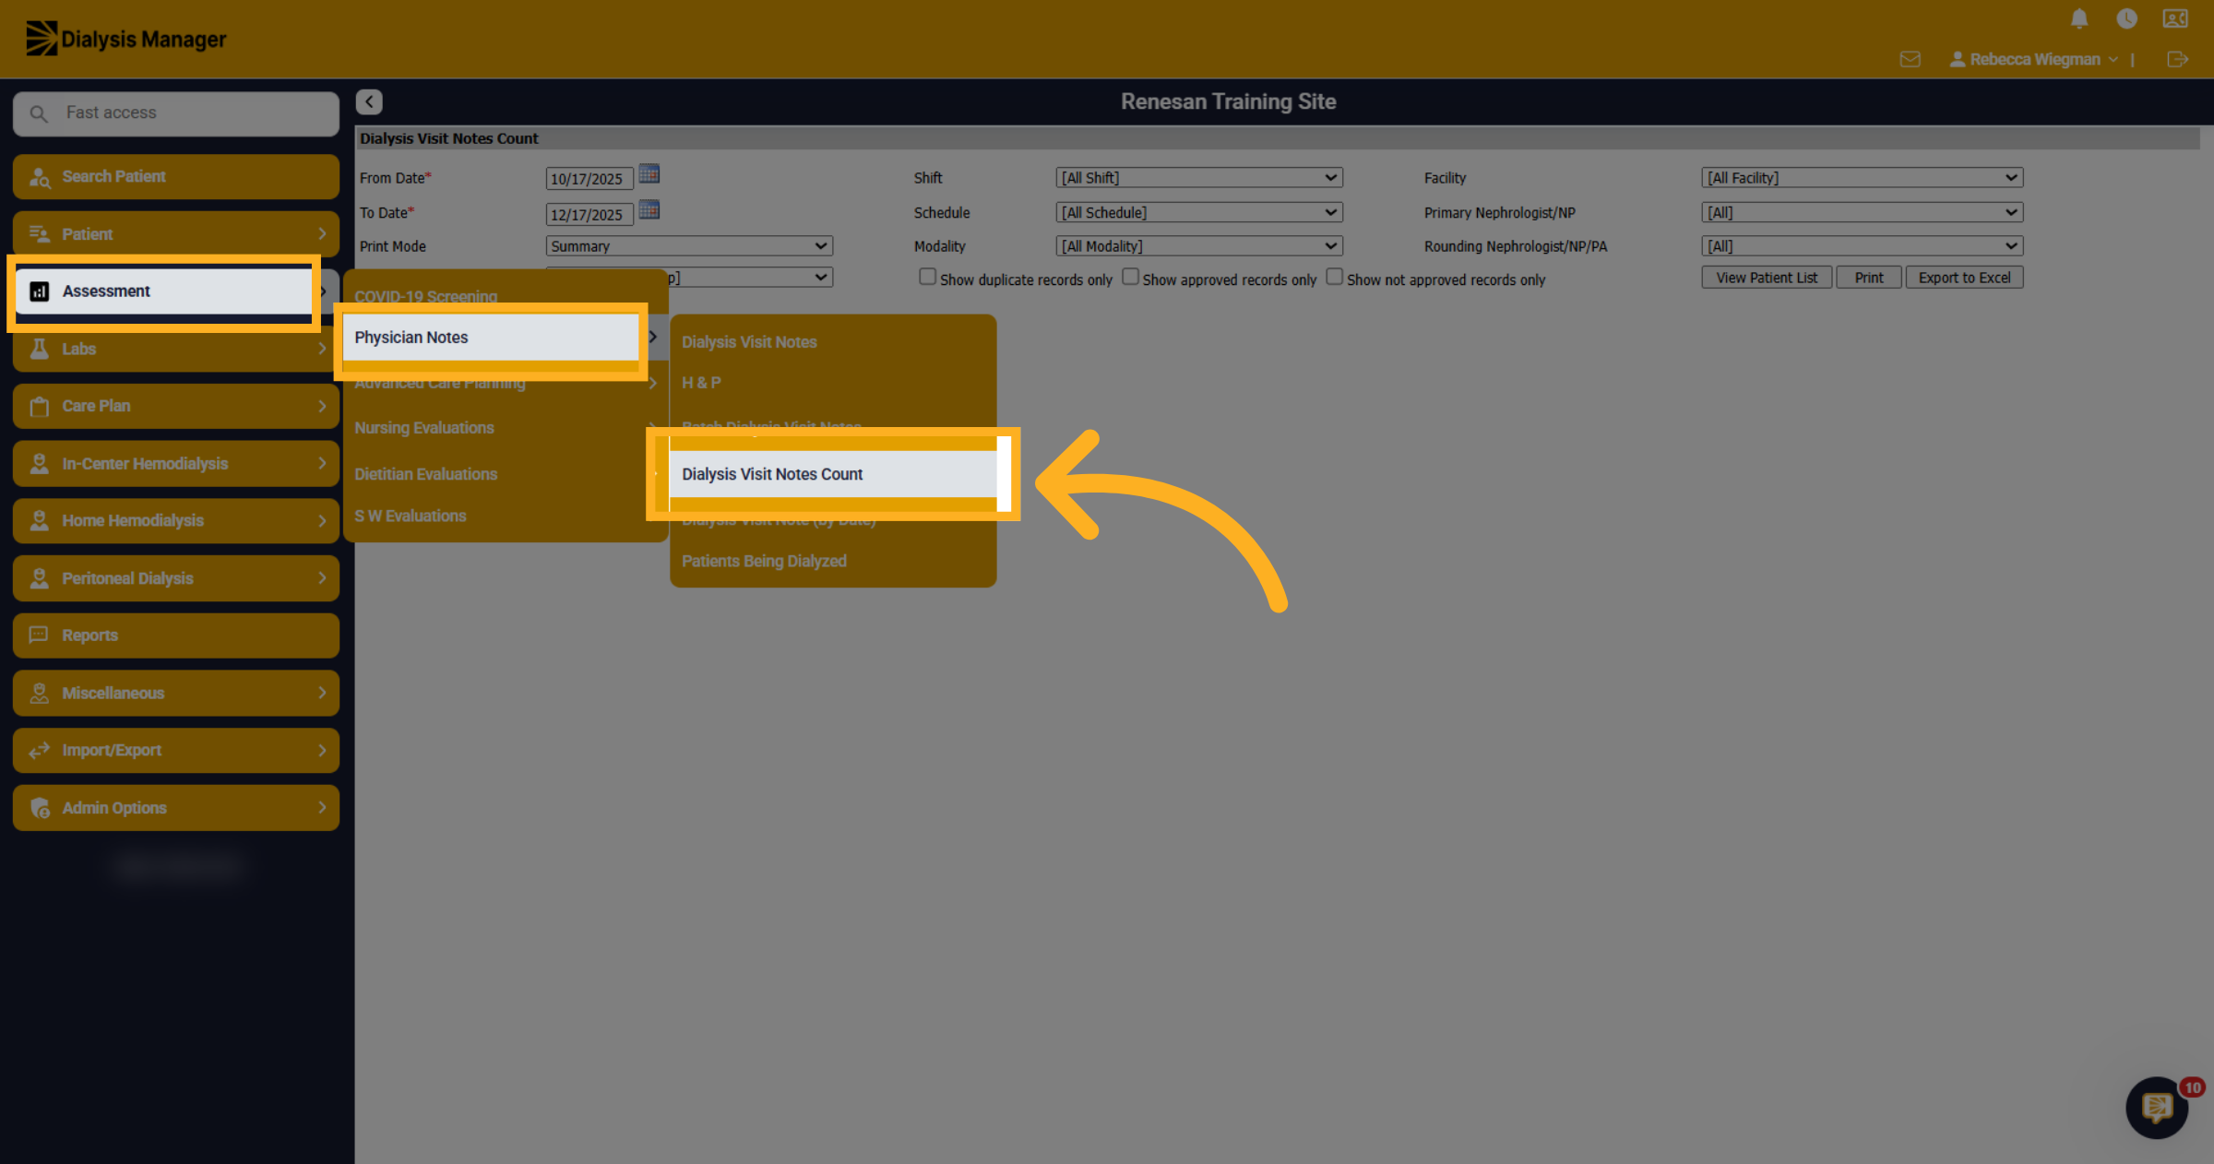Open the mail envelope icon
The width and height of the screenshot is (2214, 1164).
(1910, 59)
